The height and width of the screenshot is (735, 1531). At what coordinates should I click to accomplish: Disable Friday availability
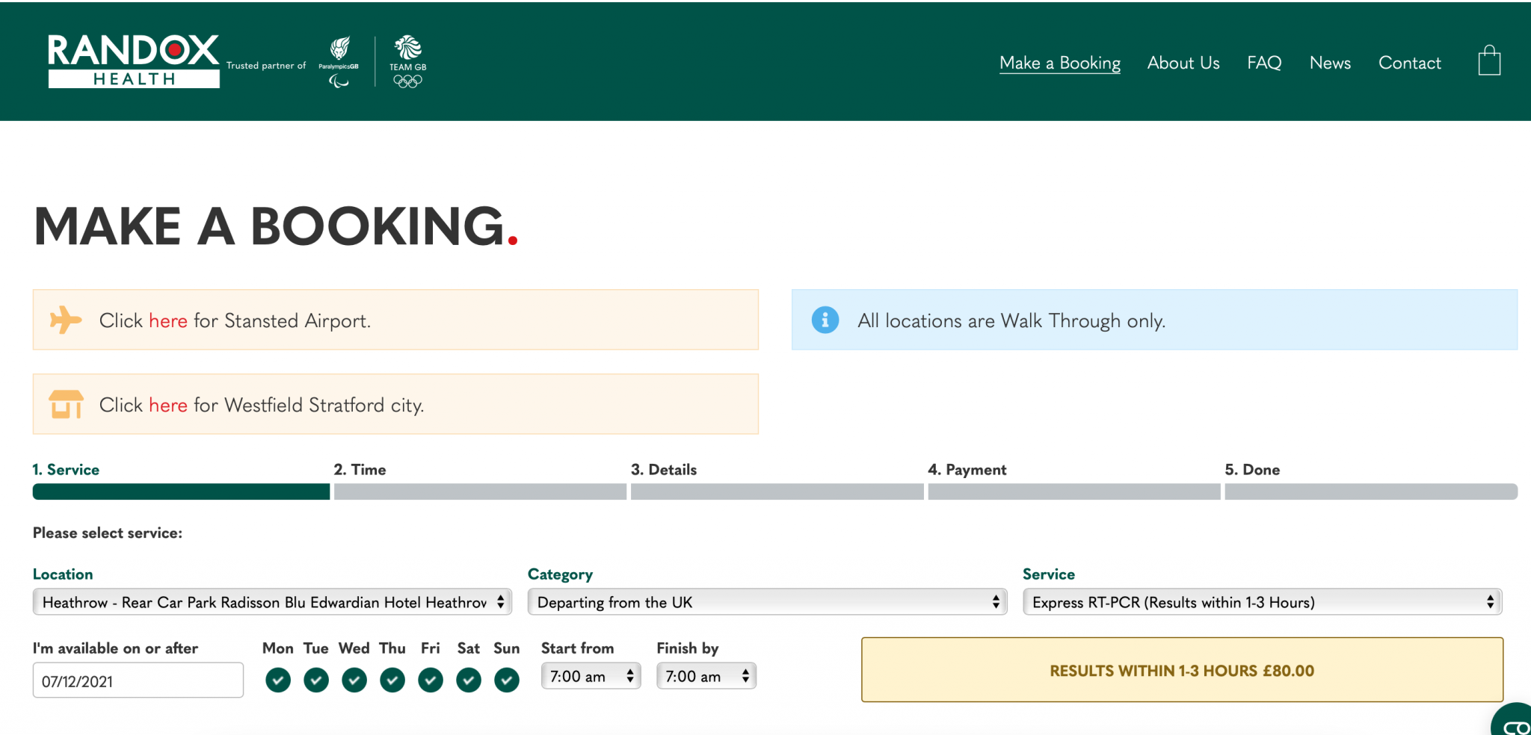tap(431, 680)
